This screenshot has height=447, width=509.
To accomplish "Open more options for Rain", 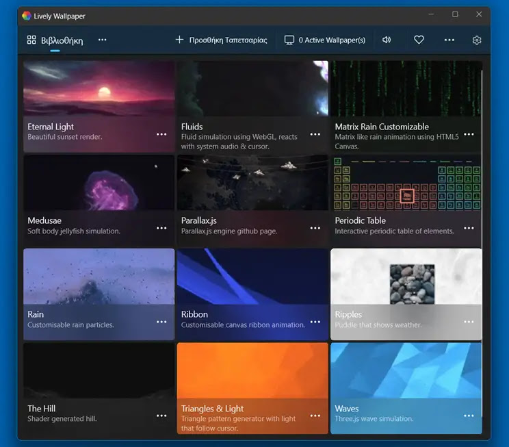I will point(161,322).
